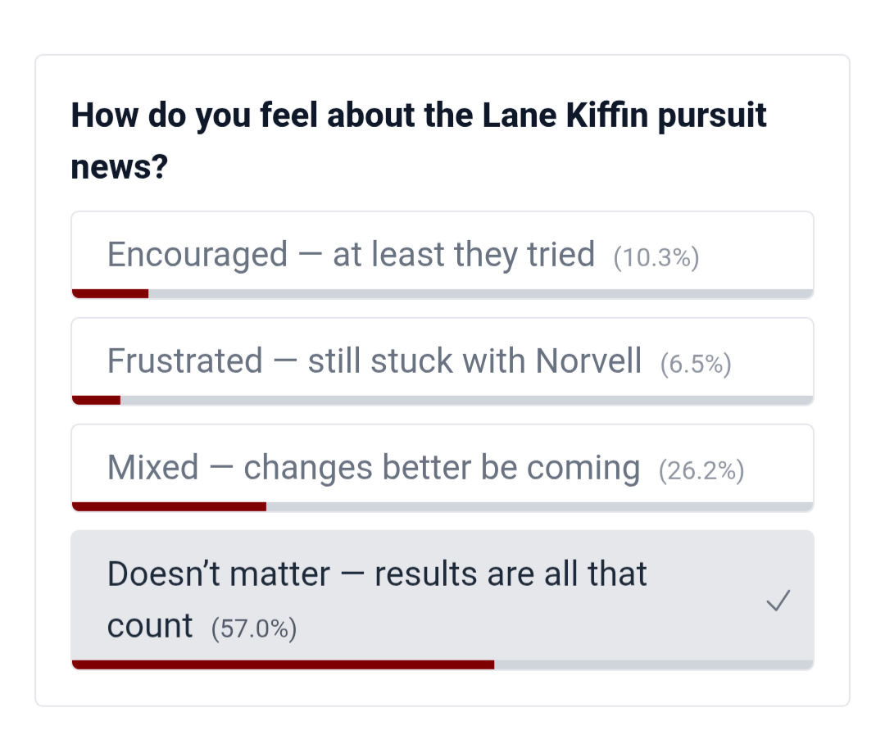
Task: Click gray unfilled part of Frustrated result bar
Action: coord(466,400)
